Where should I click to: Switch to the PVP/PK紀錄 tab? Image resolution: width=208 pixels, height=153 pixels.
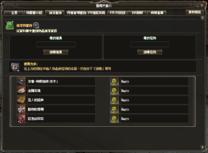click(117, 13)
